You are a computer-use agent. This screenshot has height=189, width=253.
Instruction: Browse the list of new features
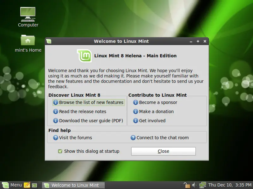point(89,102)
